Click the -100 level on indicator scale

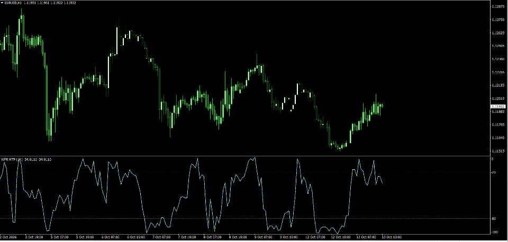tap(494, 233)
